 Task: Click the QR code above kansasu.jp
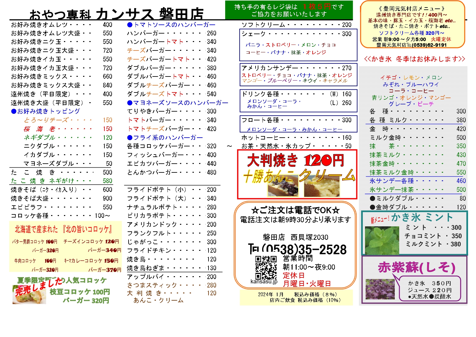click(x=266, y=267)
